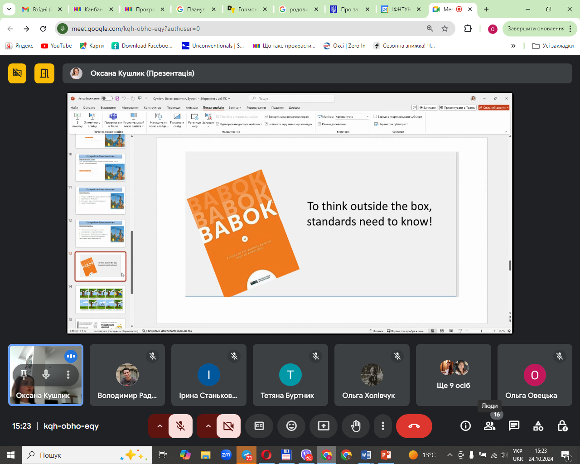Open host controls lock icon
The height and width of the screenshot is (464, 580).
562,426
